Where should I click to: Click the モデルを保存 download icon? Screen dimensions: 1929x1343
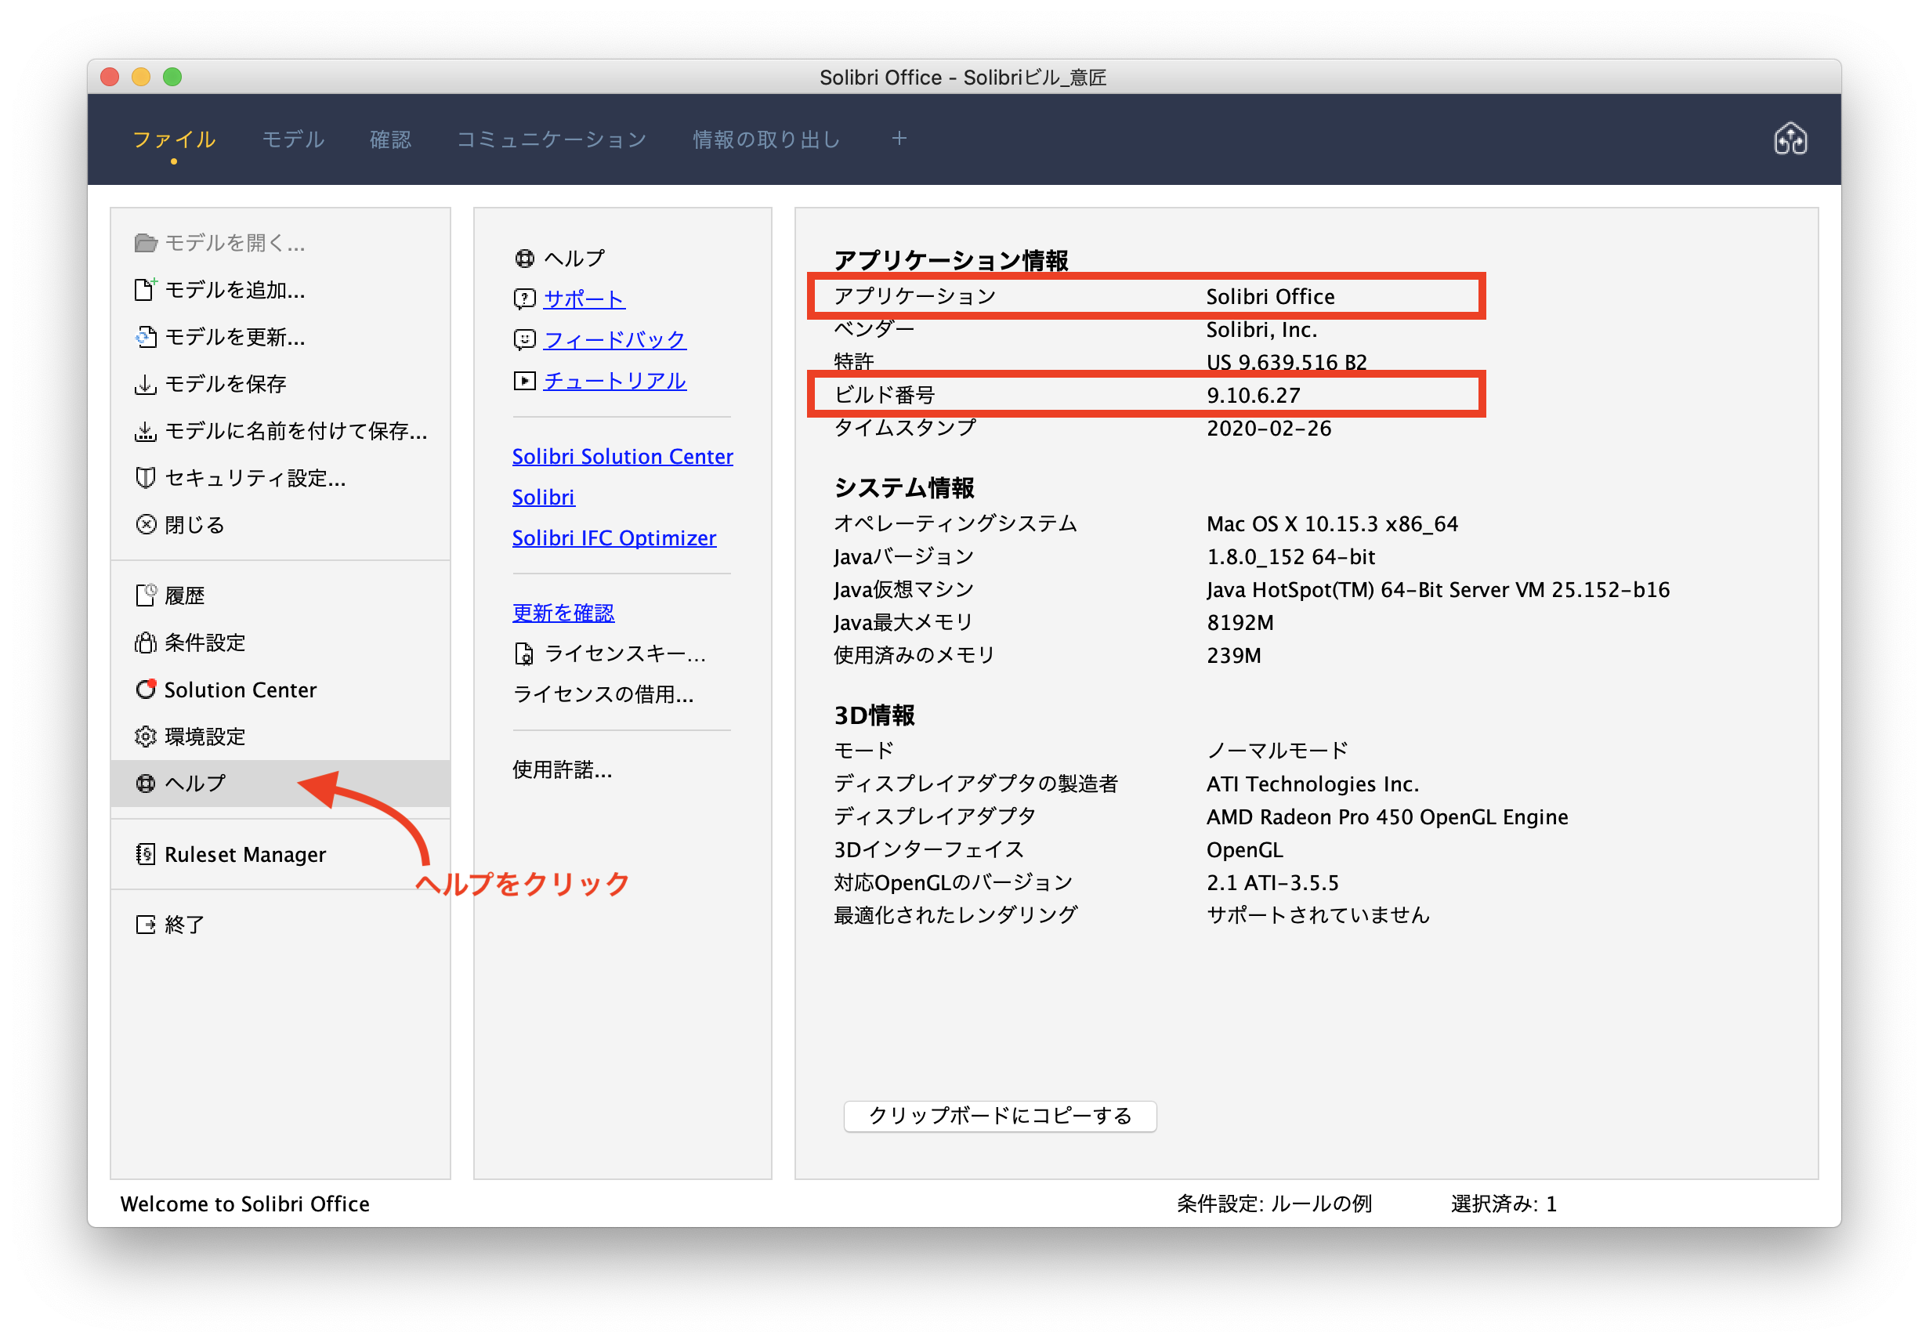coord(146,384)
